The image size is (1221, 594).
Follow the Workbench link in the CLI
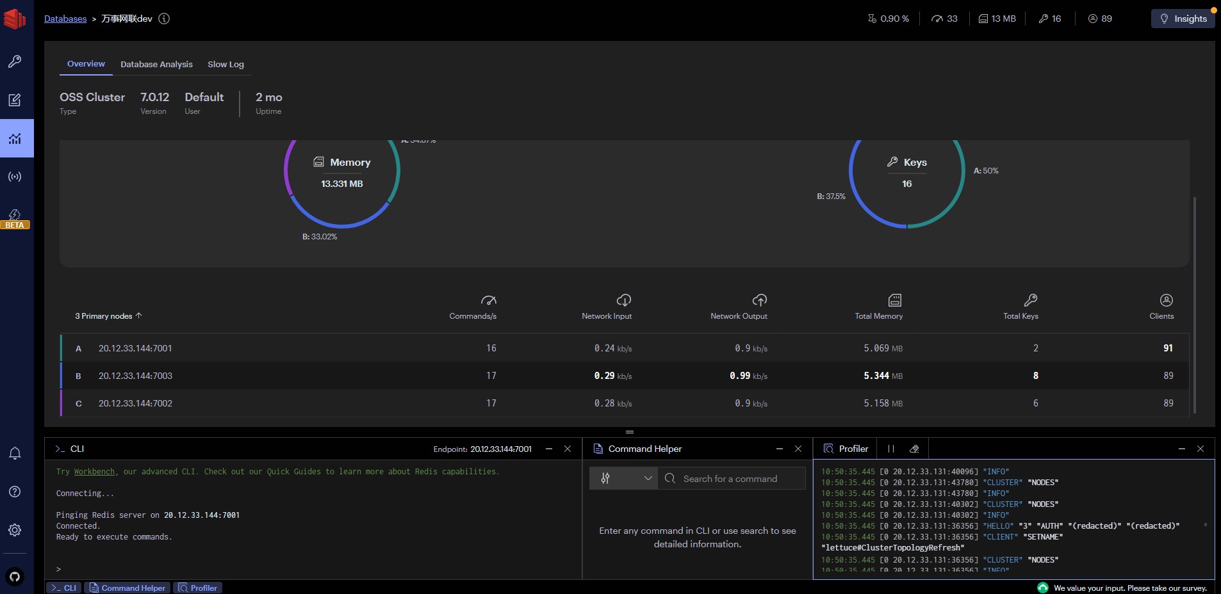point(94,472)
